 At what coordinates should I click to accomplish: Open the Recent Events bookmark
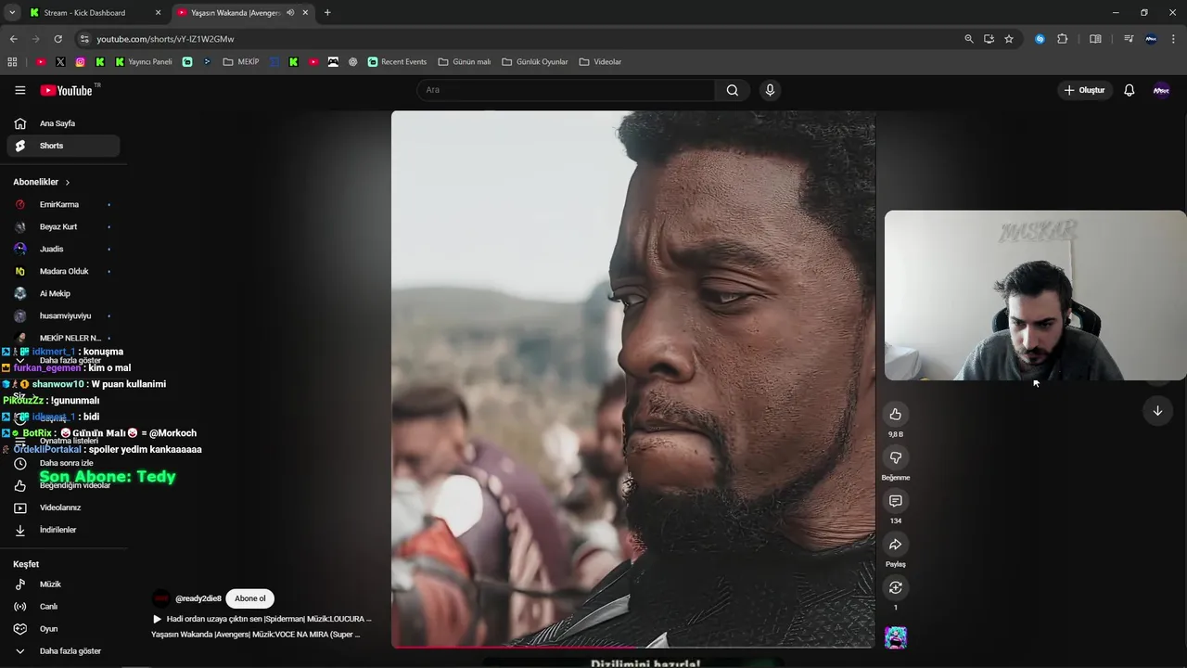[397, 62]
